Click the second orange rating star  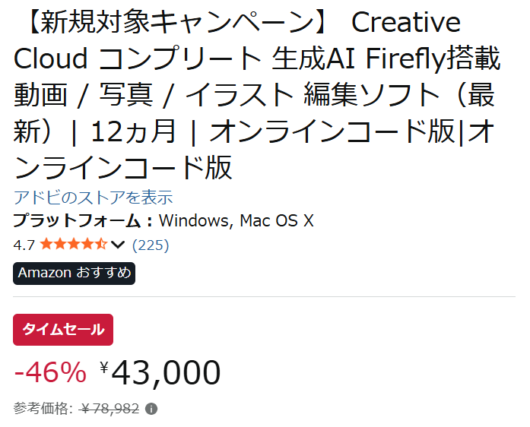[60, 245]
